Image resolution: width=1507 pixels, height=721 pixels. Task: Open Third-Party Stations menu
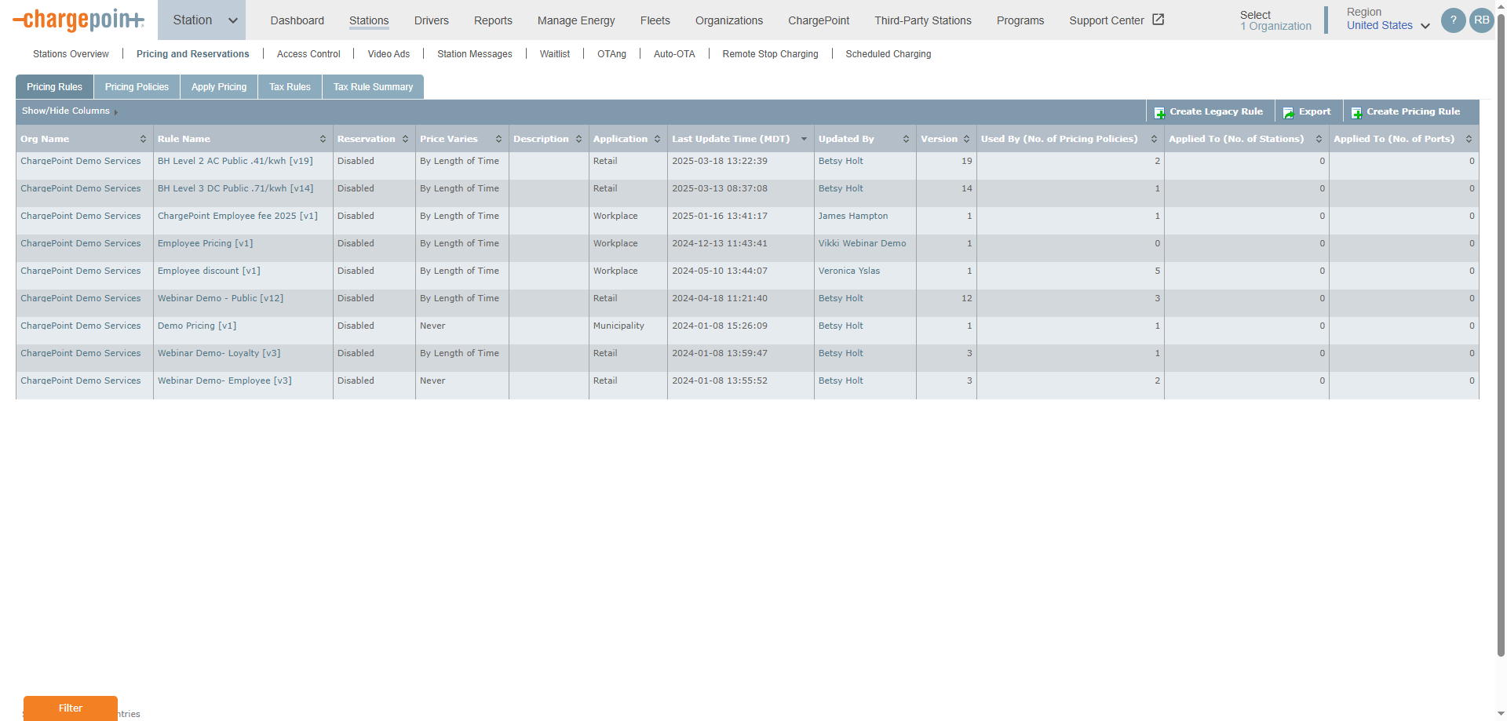923,20
